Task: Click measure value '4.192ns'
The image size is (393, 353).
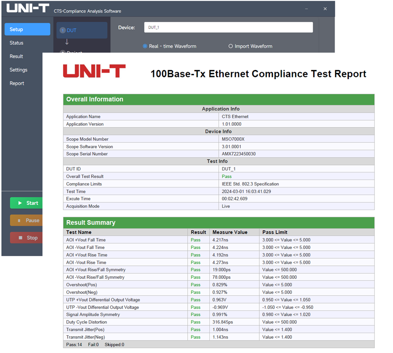Action: click(220, 255)
